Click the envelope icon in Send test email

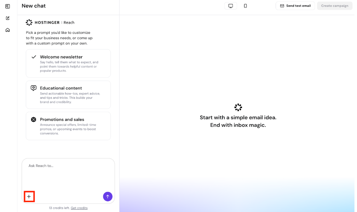282,6
